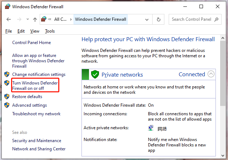Click Change notification settings link

(39, 74)
